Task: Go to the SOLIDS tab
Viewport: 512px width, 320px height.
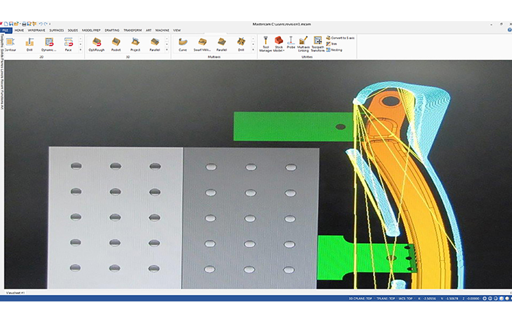Action: pyautogui.click(x=73, y=30)
